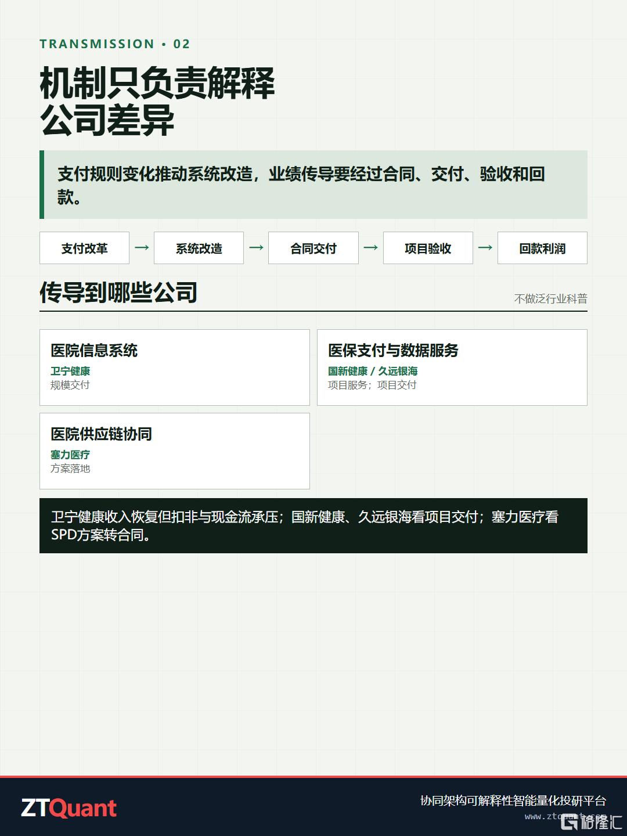This screenshot has height=836, width=627.
Task: Click the 国新健康 / 久远银海 company names
Action: [373, 371]
